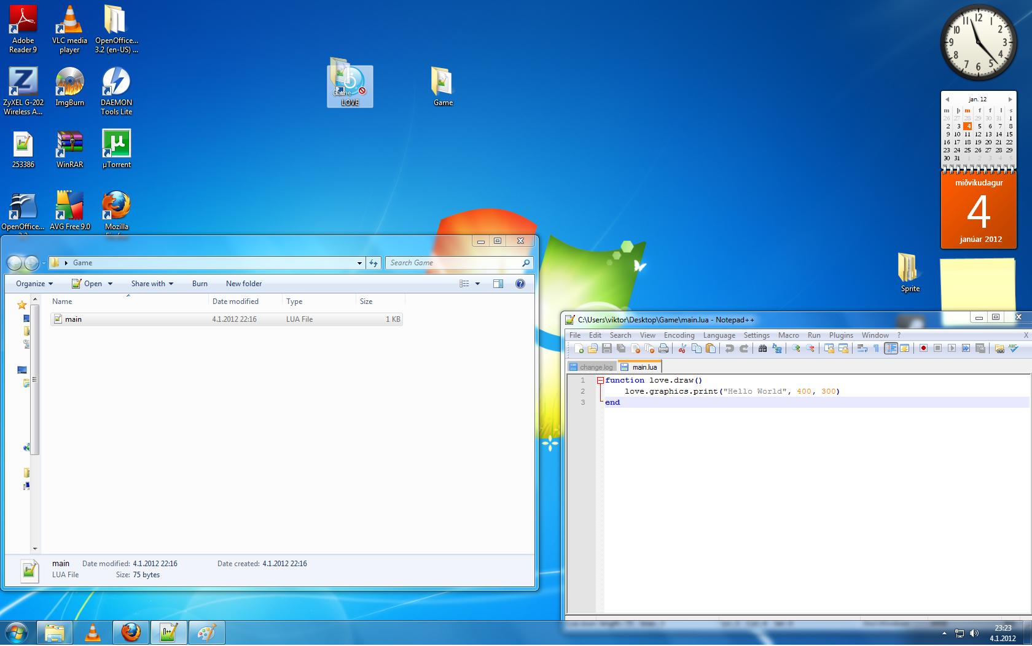
Task: Sort by the Date modified column header
Action: click(x=245, y=302)
